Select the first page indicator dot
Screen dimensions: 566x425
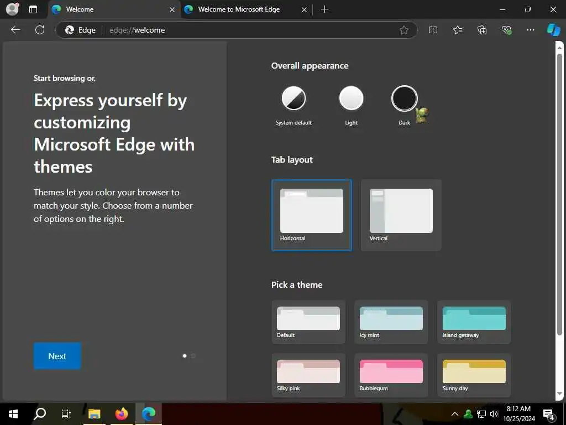(x=185, y=356)
